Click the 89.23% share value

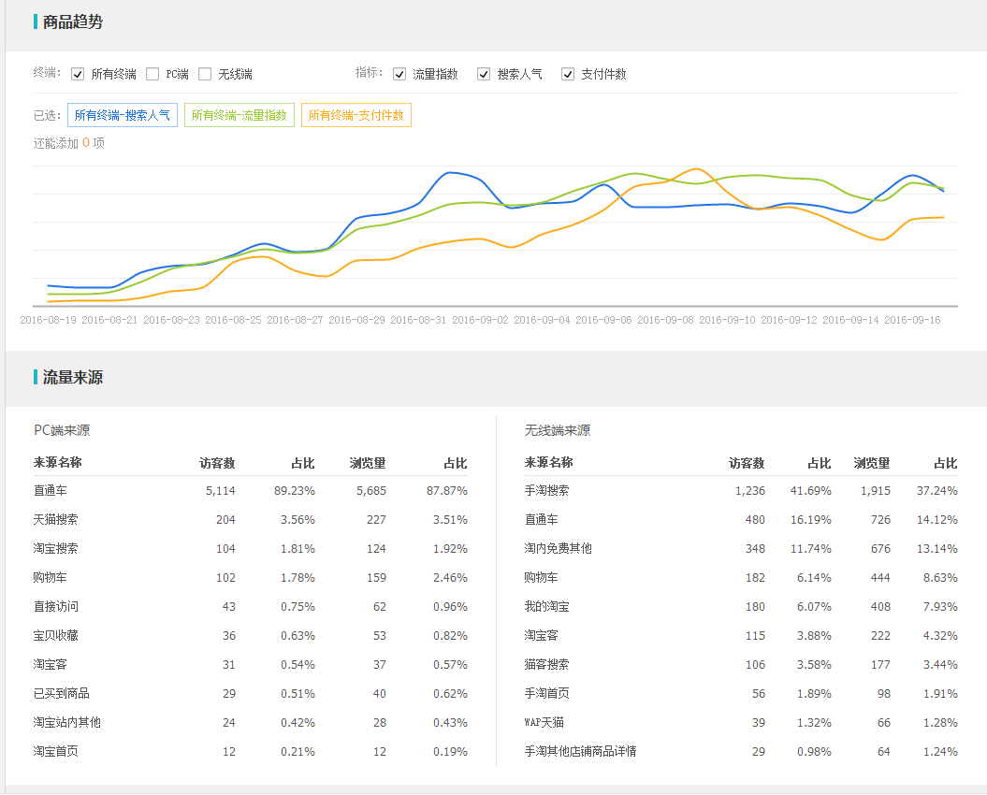(x=295, y=491)
